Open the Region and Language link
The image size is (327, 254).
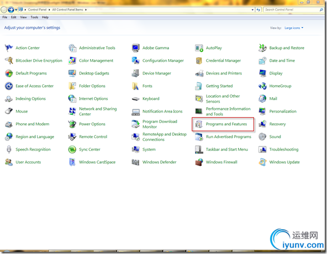(x=35, y=137)
